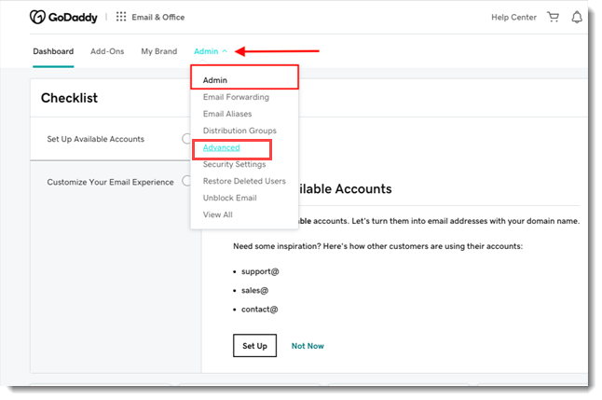602x400 pixels.
Task: Click View All in Admin menu
Action: click(217, 214)
